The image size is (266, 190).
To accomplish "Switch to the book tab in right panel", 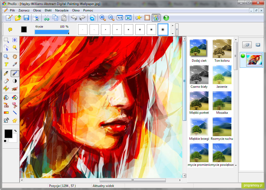I will (x=258, y=45).
